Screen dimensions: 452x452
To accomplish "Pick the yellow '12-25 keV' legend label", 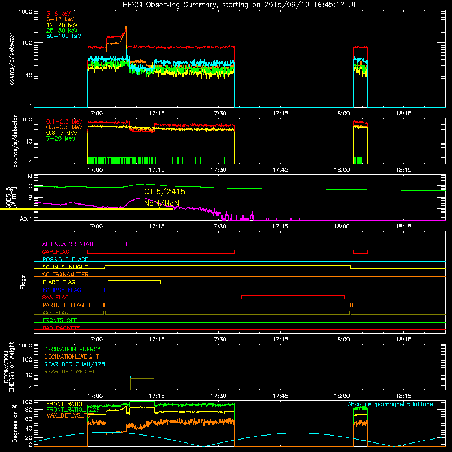I will point(62,25).
